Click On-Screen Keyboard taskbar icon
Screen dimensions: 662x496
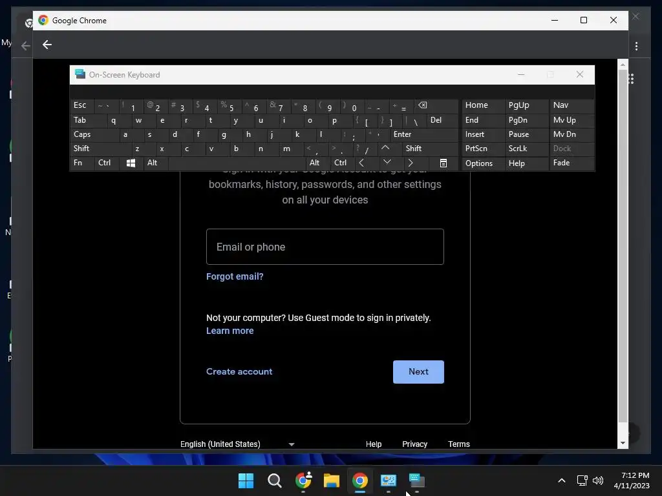tap(417, 480)
